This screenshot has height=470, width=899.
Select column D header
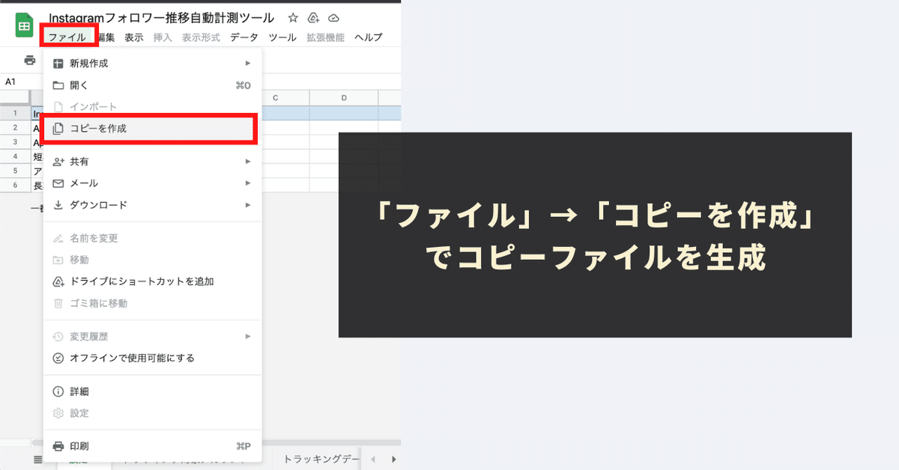point(344,98)
